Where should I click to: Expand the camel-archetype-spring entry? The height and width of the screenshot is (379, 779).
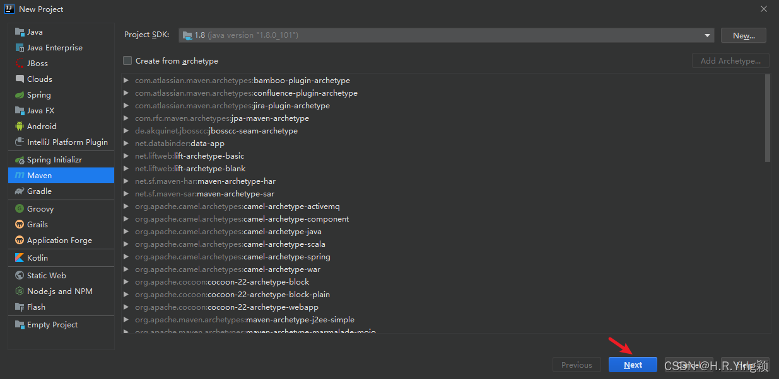126,257
